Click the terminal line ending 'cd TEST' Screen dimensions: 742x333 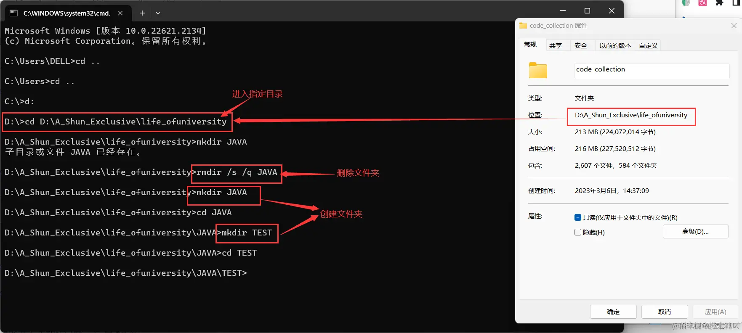(131, 253)
